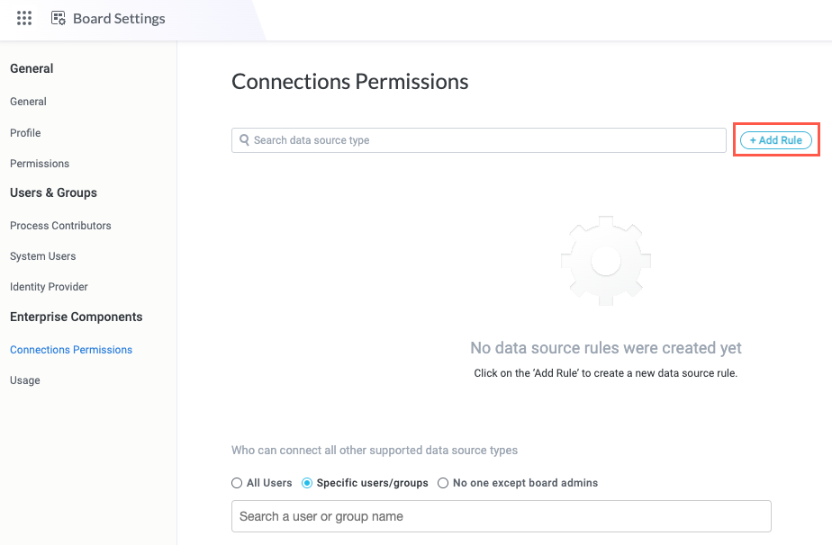Open the Usage section

(x=24, y=380)
